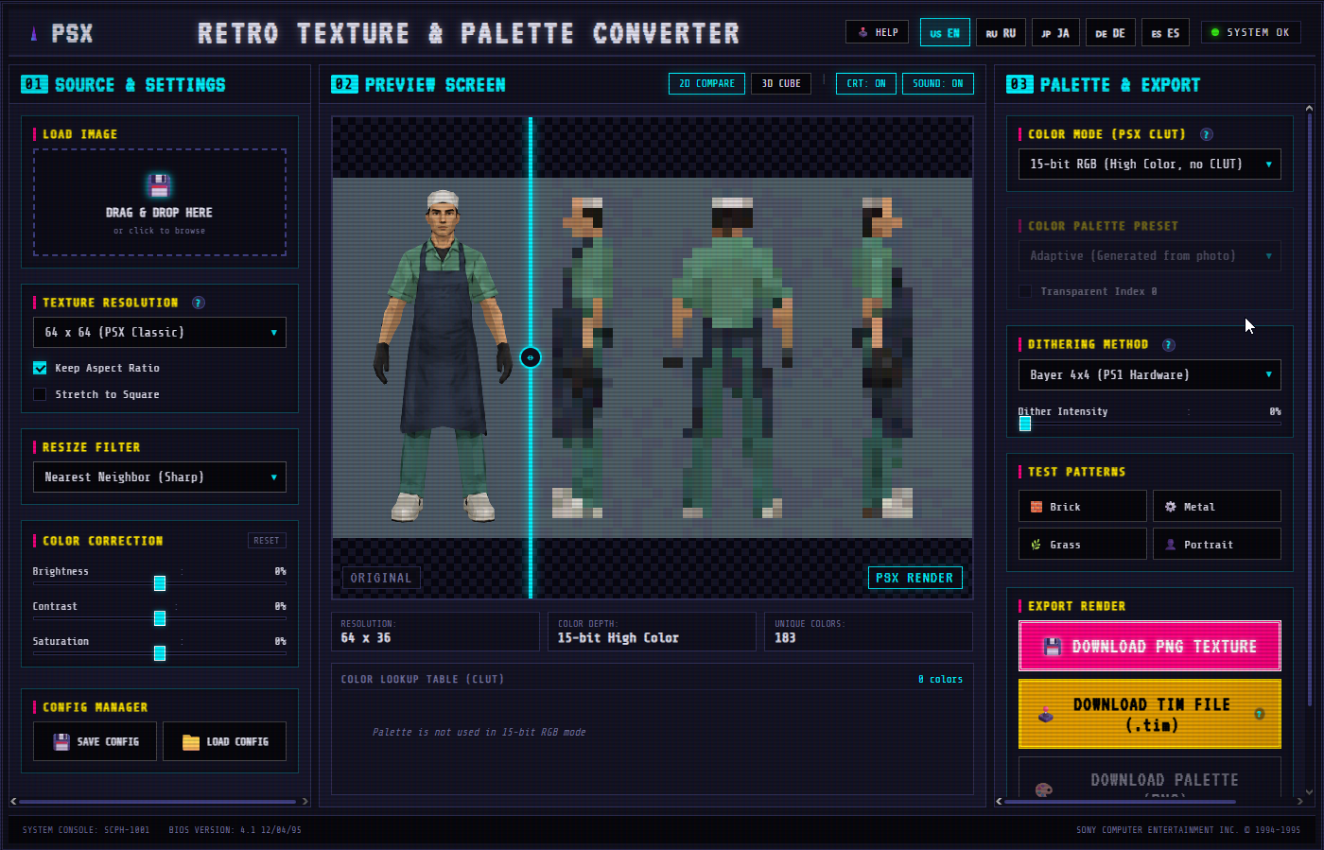Select Japanese language JA
The width and height of the screenshot is (1324, 850).
[x=1055, y=33]
